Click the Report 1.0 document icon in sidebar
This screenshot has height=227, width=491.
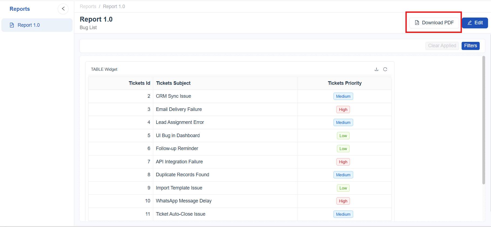(12, 25)
